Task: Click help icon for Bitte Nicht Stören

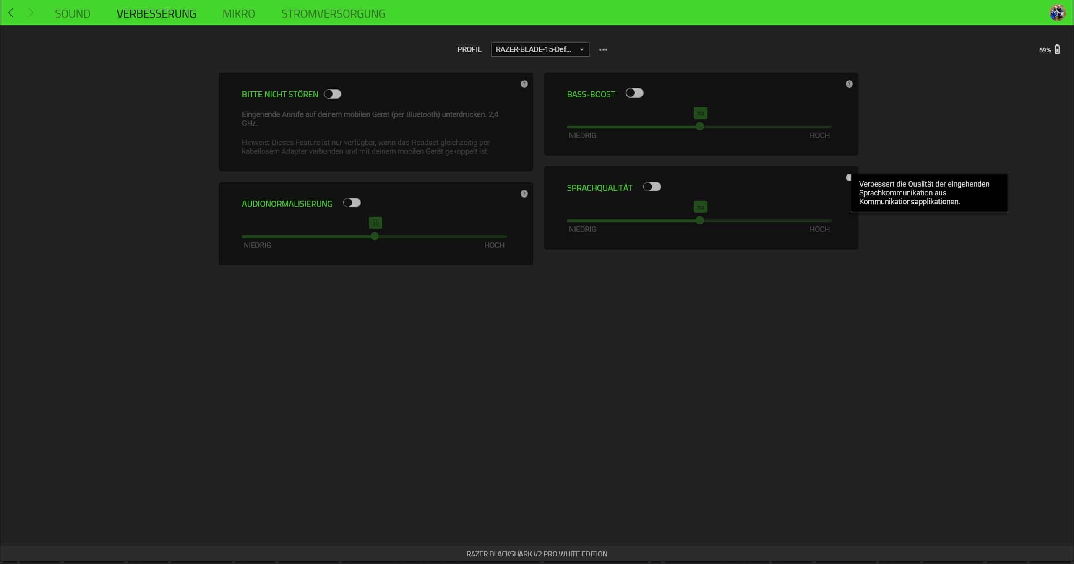Action: point(524,84)
